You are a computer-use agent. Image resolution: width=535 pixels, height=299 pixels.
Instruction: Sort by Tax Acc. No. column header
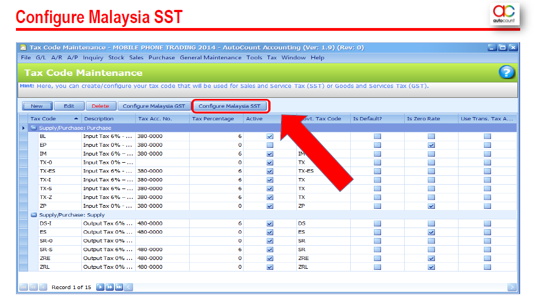162,119
